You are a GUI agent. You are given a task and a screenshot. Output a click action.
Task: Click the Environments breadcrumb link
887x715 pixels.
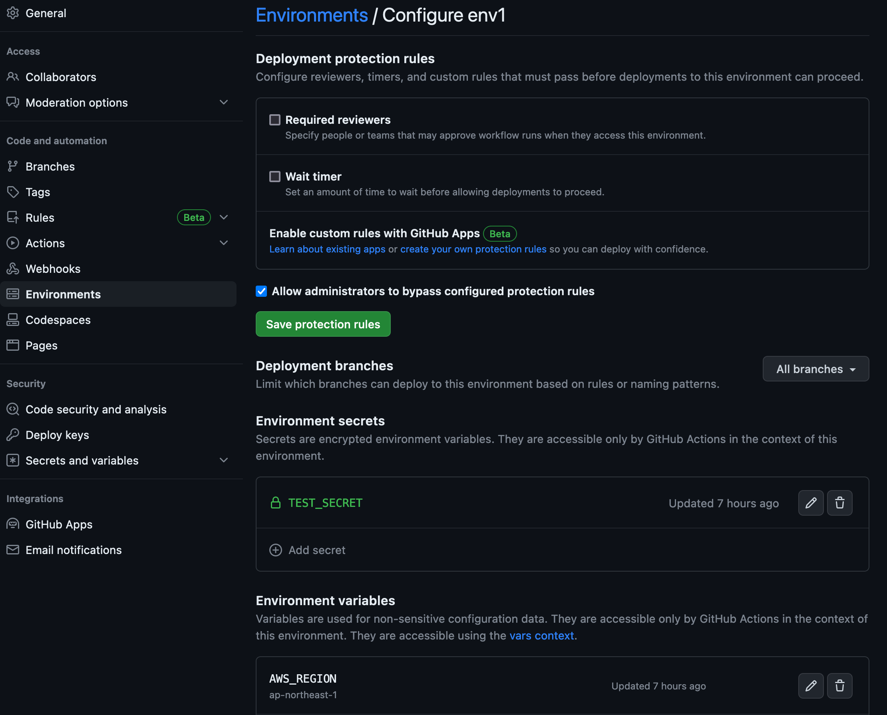pos(312,15)
